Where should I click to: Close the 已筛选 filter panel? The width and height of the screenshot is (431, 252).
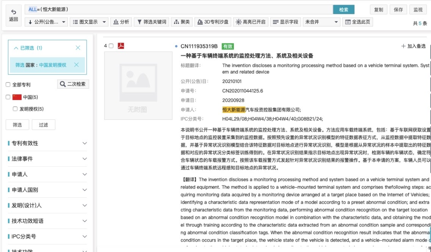pyautogui.click(x=78, y=48)
